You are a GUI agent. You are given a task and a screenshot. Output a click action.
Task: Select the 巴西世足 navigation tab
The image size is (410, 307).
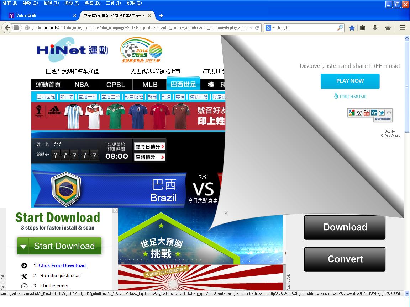[x=183, y=84]
